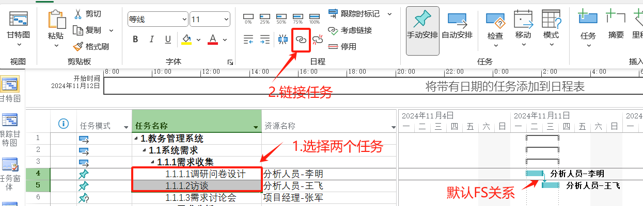Select the 格式刷 format painter

point(90,46)
